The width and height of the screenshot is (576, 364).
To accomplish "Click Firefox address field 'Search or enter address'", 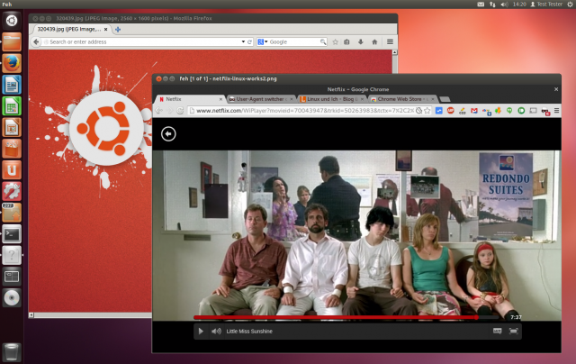I will click(x=142, y=42).
